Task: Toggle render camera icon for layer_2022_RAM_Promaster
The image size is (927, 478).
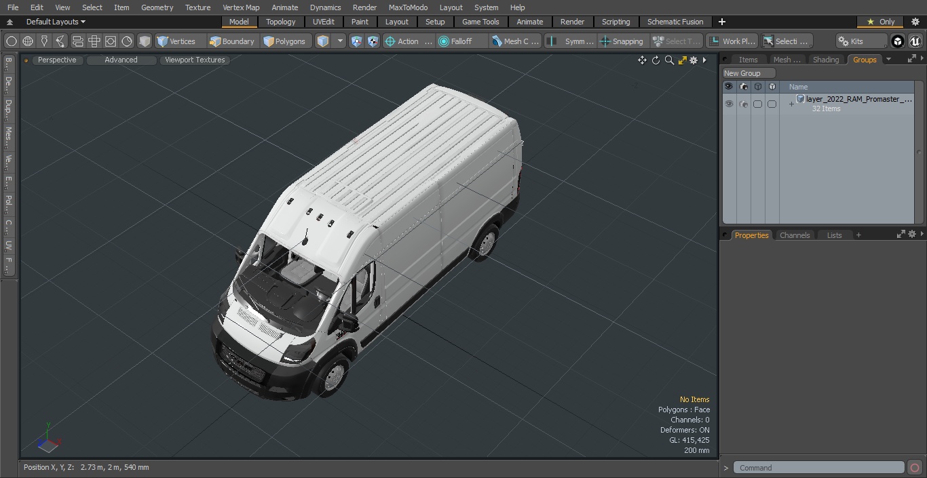Action: pos(743,104)
